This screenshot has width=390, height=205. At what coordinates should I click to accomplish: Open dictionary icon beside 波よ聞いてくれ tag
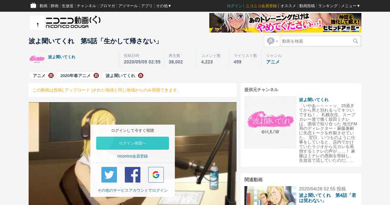(x=140, y=75)
